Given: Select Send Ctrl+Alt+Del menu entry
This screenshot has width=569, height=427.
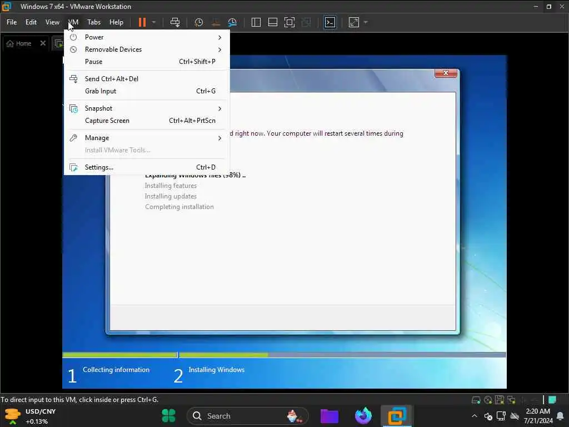Looking at the screenshot, I should tap(147, 79).
